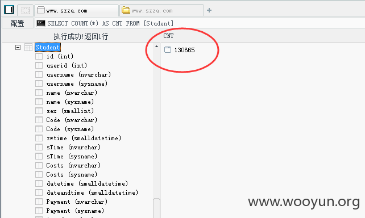Click the status text 执行成功!返回1行

(81, 36)
